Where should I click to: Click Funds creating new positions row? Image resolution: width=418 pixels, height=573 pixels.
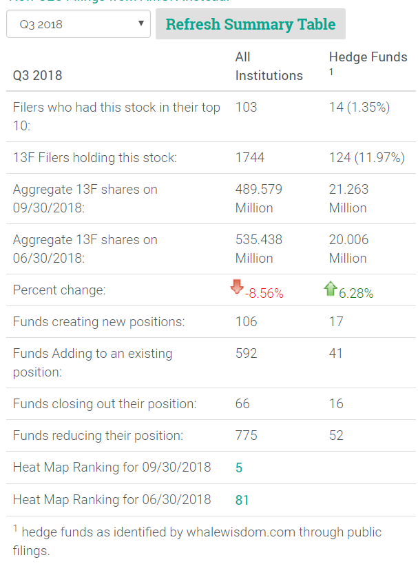pyautogui.click(x=98, y=321)
